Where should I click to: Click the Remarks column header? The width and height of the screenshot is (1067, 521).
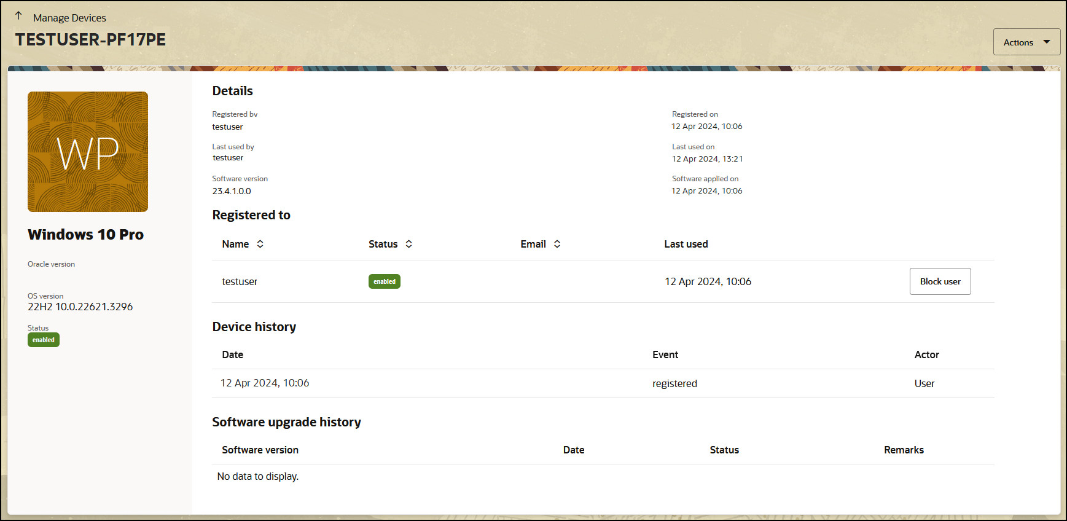point(904,450)
